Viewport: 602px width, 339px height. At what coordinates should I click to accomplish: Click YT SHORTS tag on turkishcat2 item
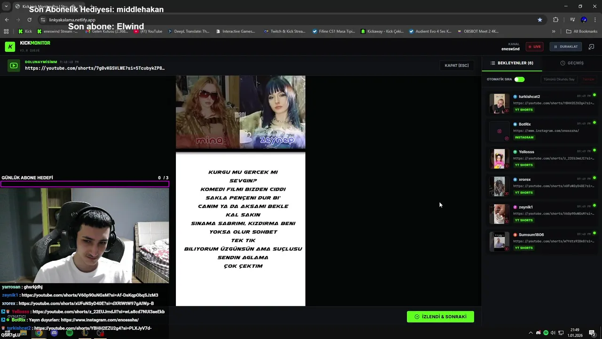(523, 110)
